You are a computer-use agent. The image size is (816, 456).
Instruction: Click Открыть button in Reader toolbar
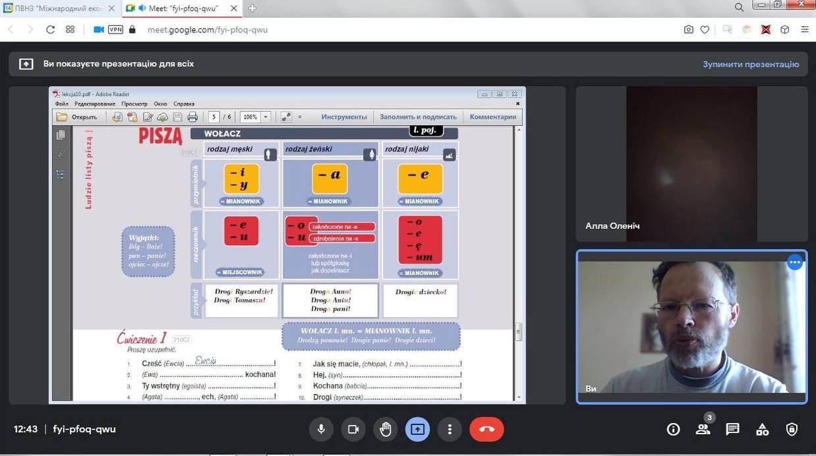pyautogui.click(x=77, y=117)
